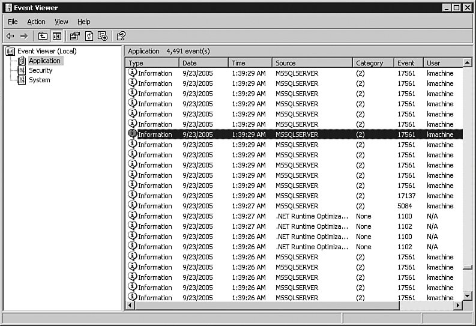476x326 pixels.
Task: Select the 1:39:26 AM .NET Runtime event 1102
Action: tap(294, 247)
